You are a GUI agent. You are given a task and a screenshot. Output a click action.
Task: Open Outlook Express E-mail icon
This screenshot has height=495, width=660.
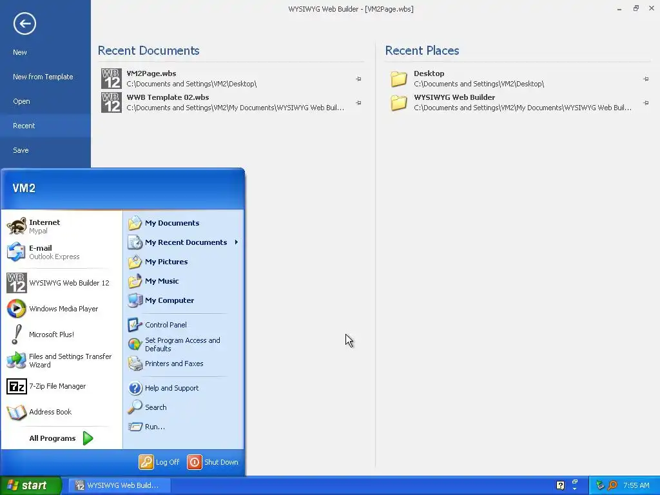[16, 252]
